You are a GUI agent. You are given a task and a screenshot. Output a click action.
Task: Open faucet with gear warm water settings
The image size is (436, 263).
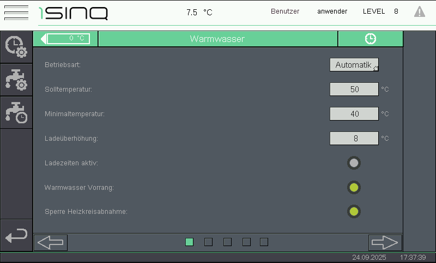point(16,80)
